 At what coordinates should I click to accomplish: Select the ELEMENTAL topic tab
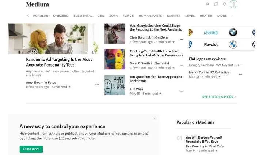pyautogui.click(x=83, y=16)
